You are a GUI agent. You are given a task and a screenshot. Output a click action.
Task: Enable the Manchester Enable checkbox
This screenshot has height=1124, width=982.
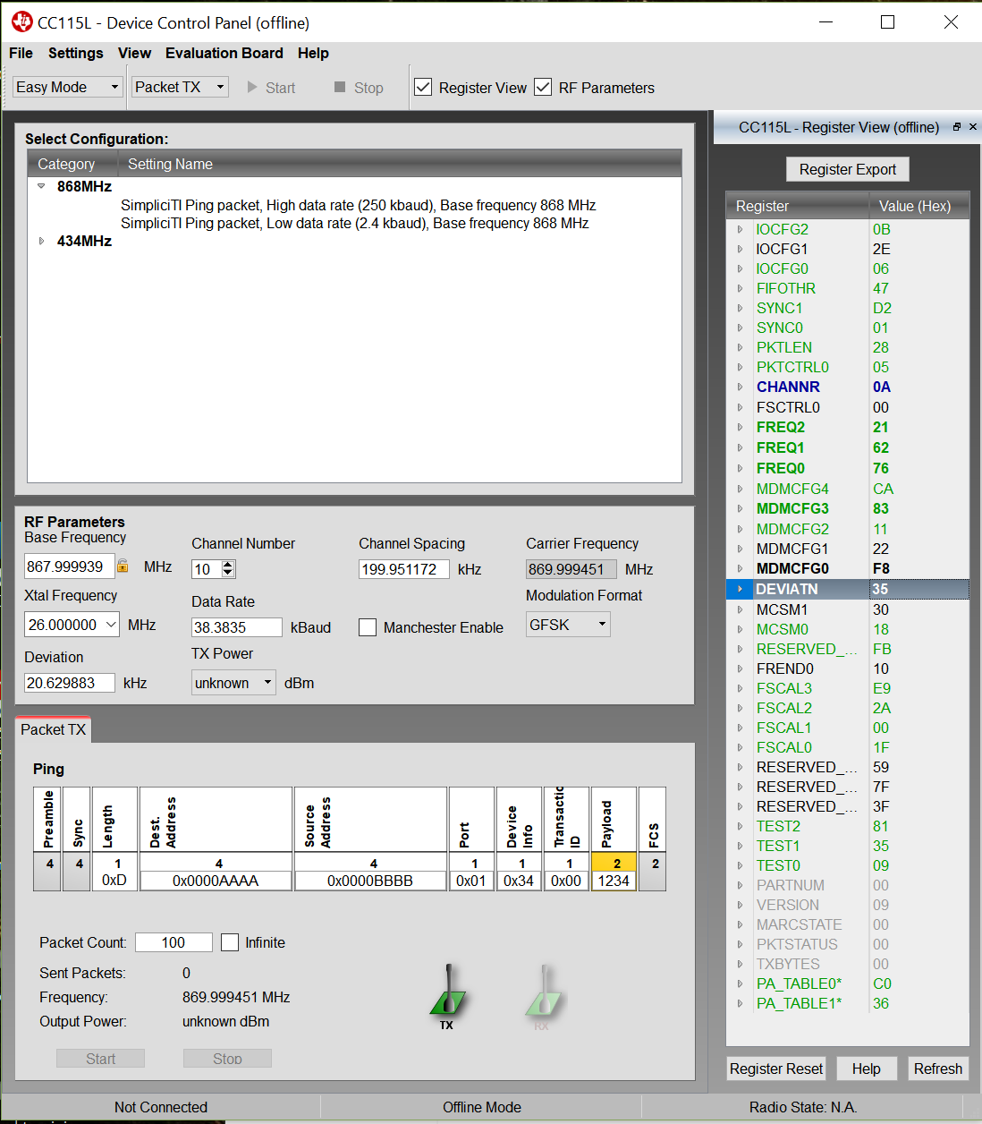coord(368,627)
